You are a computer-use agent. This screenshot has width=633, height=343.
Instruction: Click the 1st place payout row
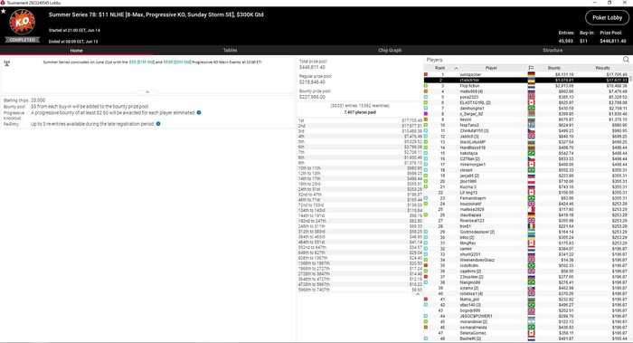(x=360, y=120)
